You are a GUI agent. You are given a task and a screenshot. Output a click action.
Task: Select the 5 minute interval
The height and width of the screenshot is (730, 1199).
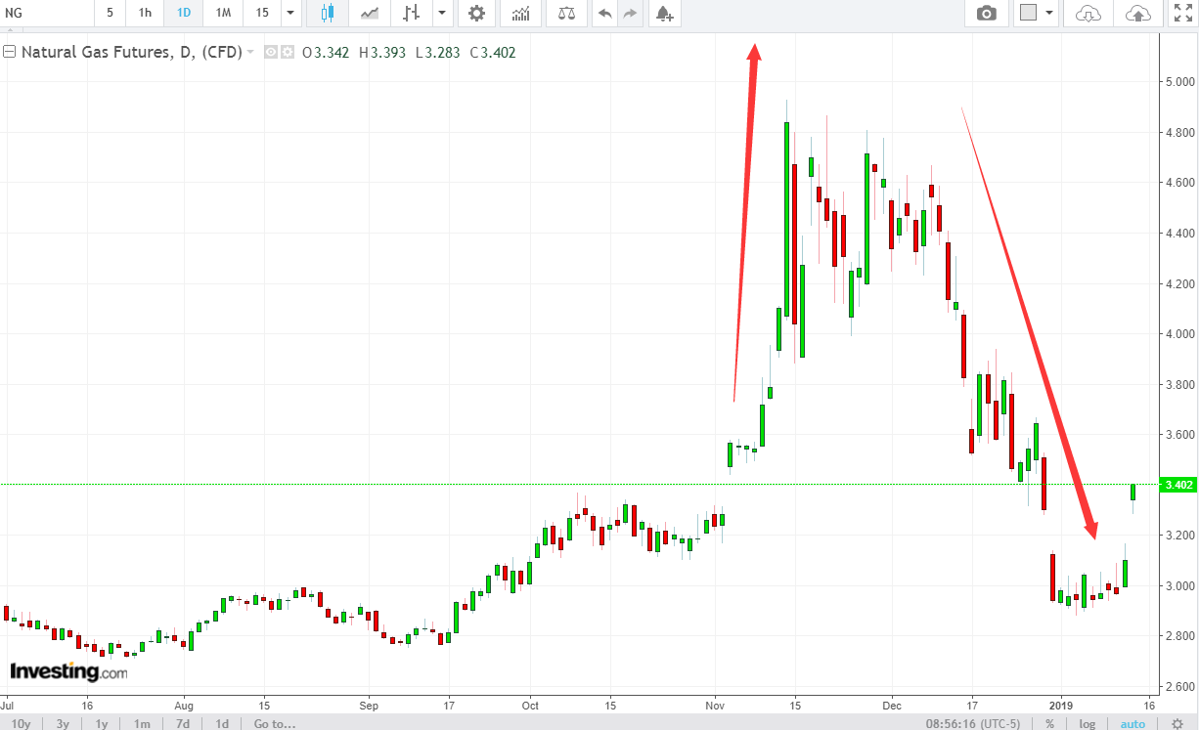tap(110, 14)
